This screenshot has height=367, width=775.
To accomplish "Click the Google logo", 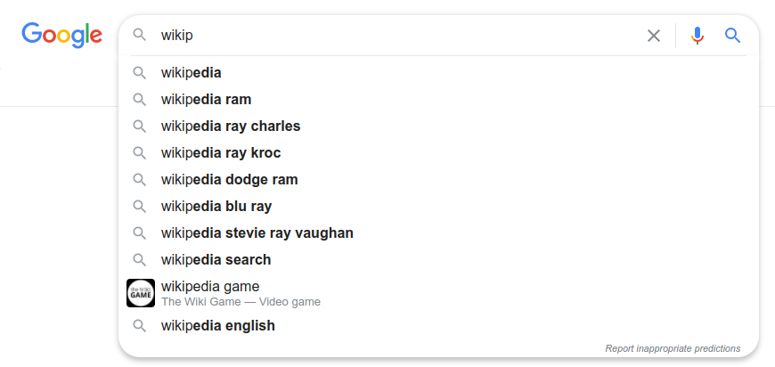I will click(x=61, y=35).
